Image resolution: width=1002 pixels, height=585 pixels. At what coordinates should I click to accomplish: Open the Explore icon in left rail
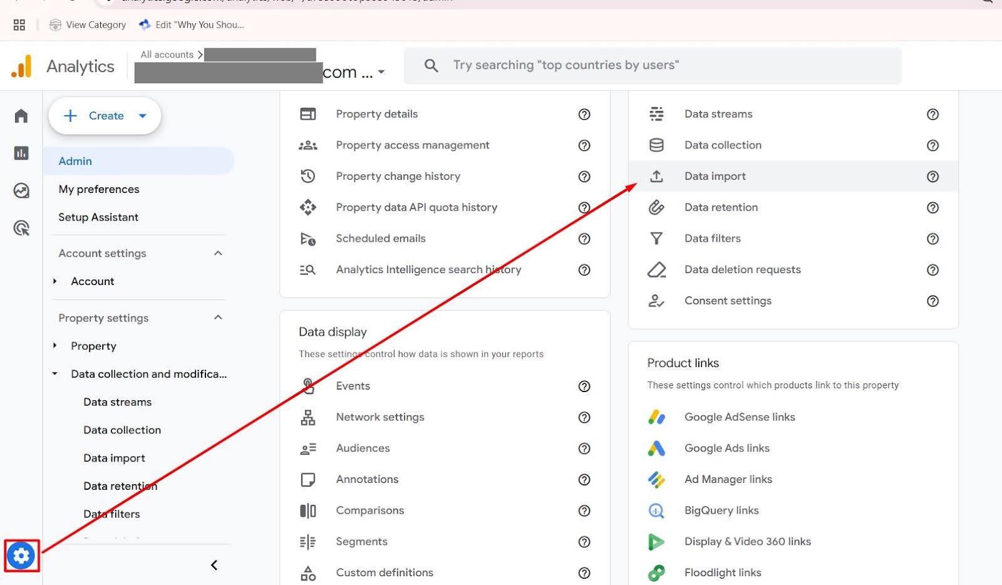click(x=21, y=190)
